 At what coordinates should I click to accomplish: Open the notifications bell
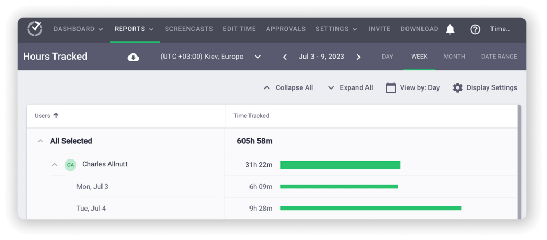[x=450, y=29]
